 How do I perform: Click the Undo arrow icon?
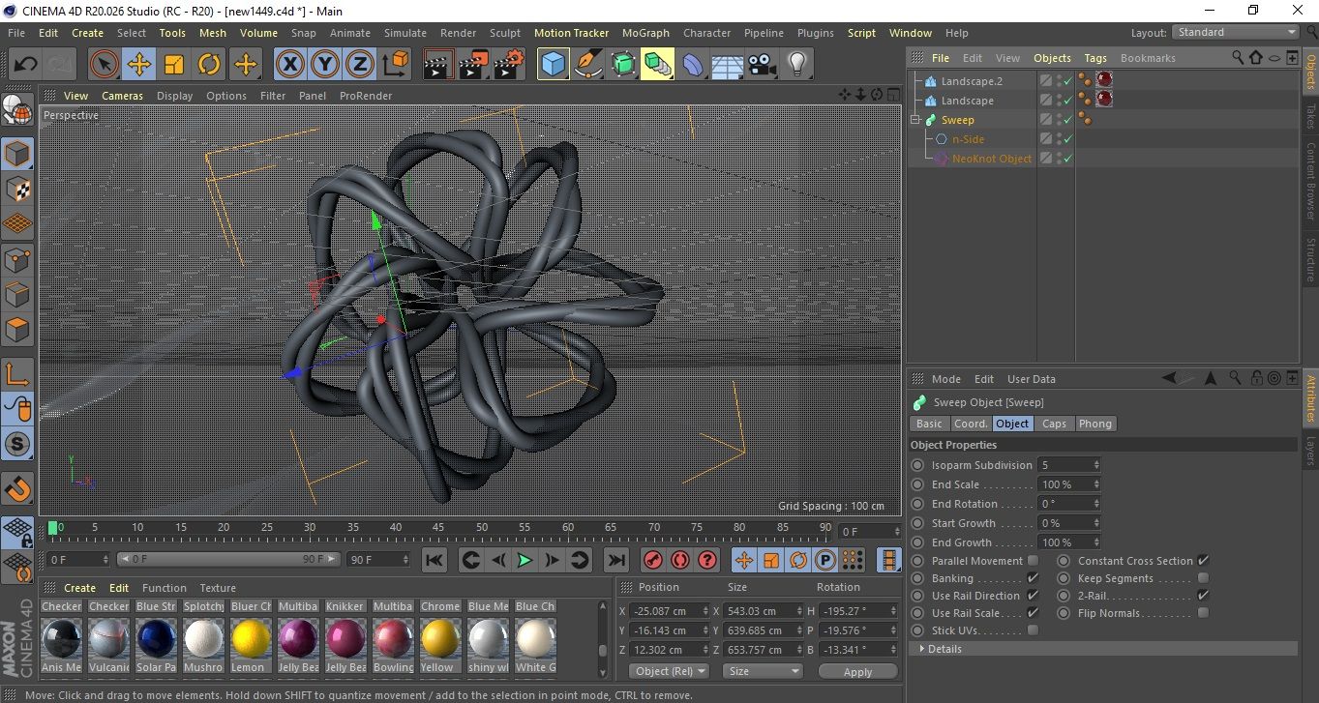point(26,65)
